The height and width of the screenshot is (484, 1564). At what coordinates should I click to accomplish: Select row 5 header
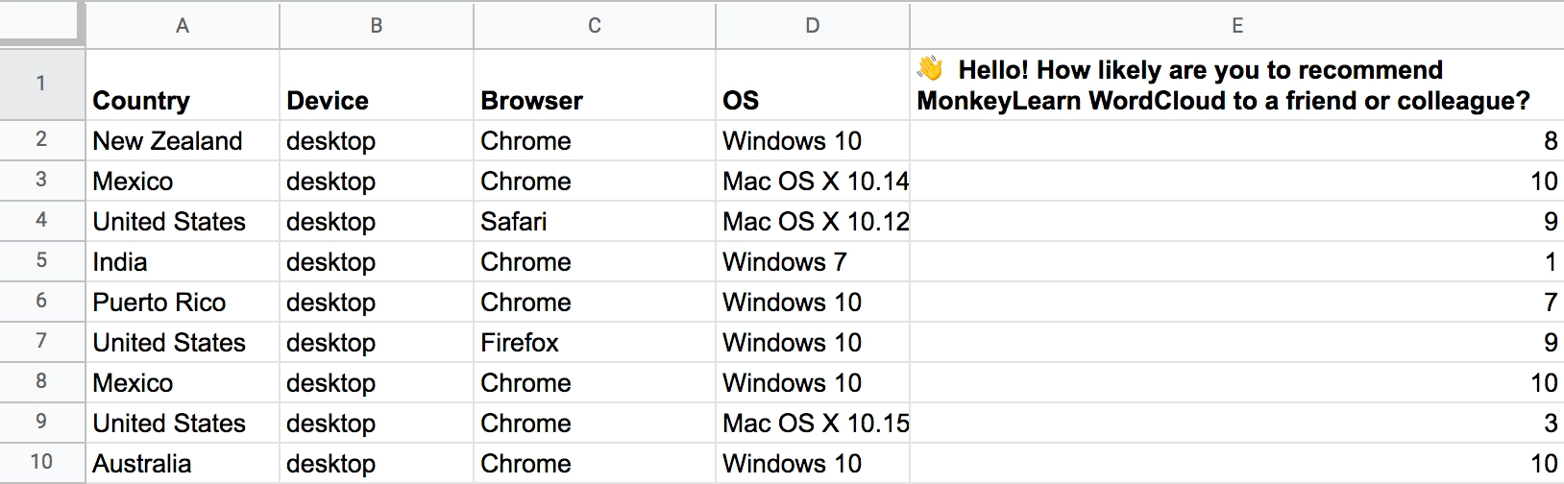click(41, 261)
